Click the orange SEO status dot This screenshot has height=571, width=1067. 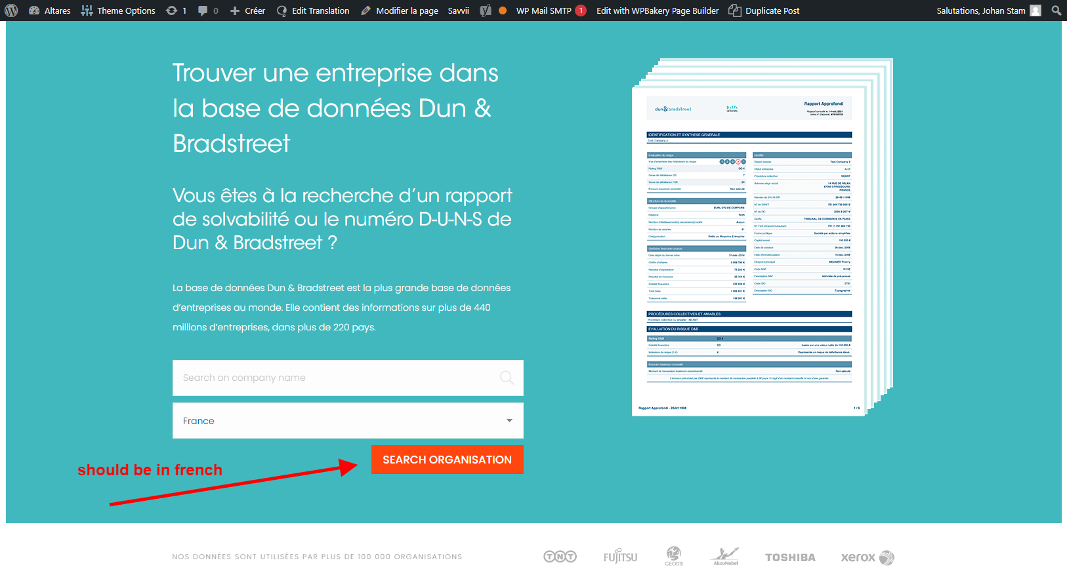coord(503,10)
